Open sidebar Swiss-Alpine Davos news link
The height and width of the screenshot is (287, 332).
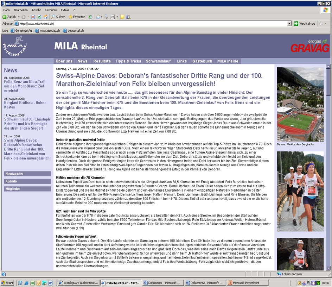click(x=27, y=149)
